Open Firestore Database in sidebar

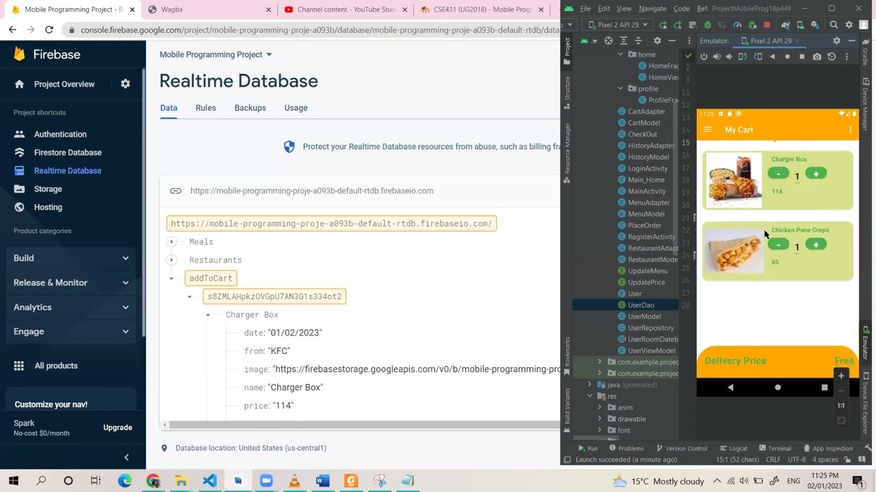coord(68,152)
